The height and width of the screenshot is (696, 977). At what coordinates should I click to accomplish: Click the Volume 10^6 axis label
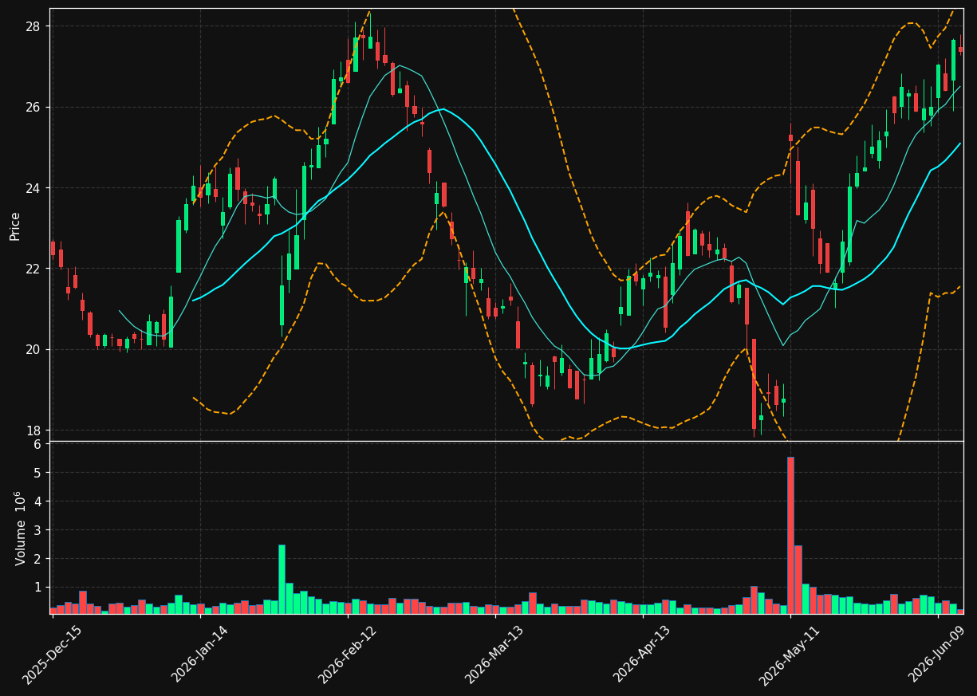point(20,528)
